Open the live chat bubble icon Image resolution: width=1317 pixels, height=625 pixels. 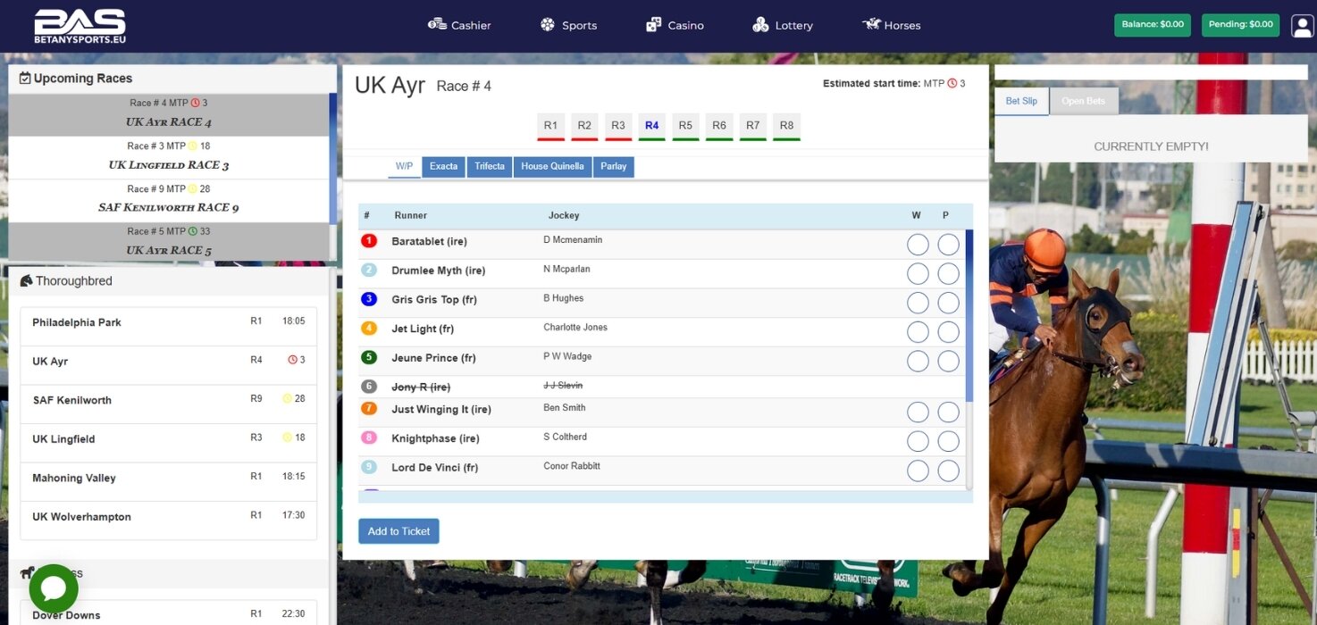click(54, 589)
